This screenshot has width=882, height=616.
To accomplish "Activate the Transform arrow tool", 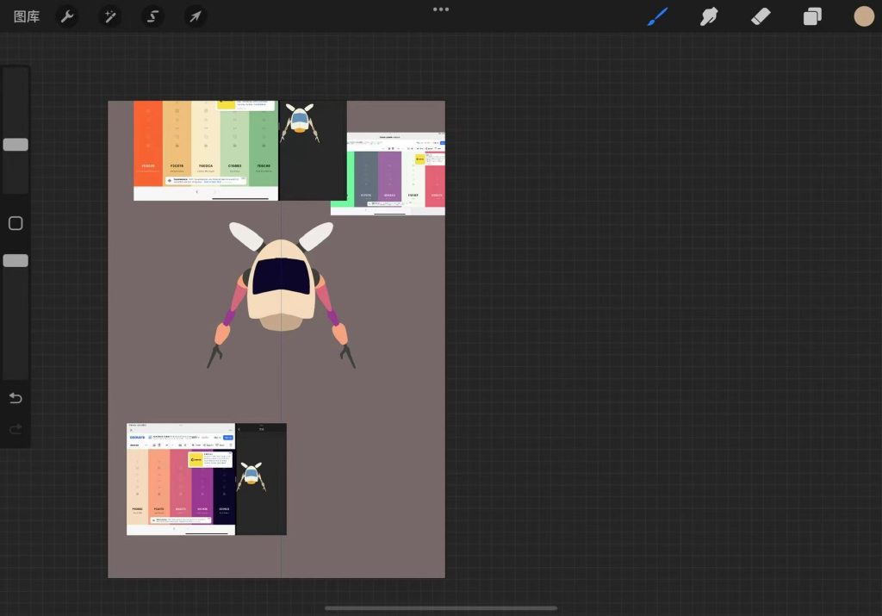I will click(196, 16).
